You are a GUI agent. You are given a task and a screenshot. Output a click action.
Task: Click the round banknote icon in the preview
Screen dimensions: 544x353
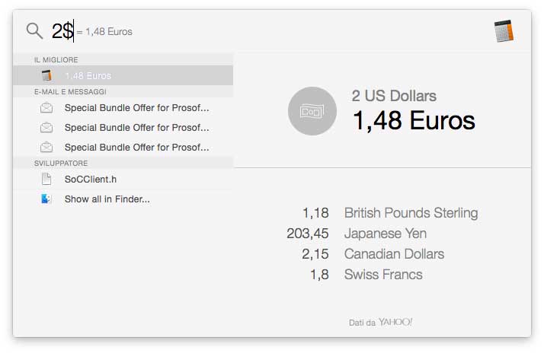(312, 111)
